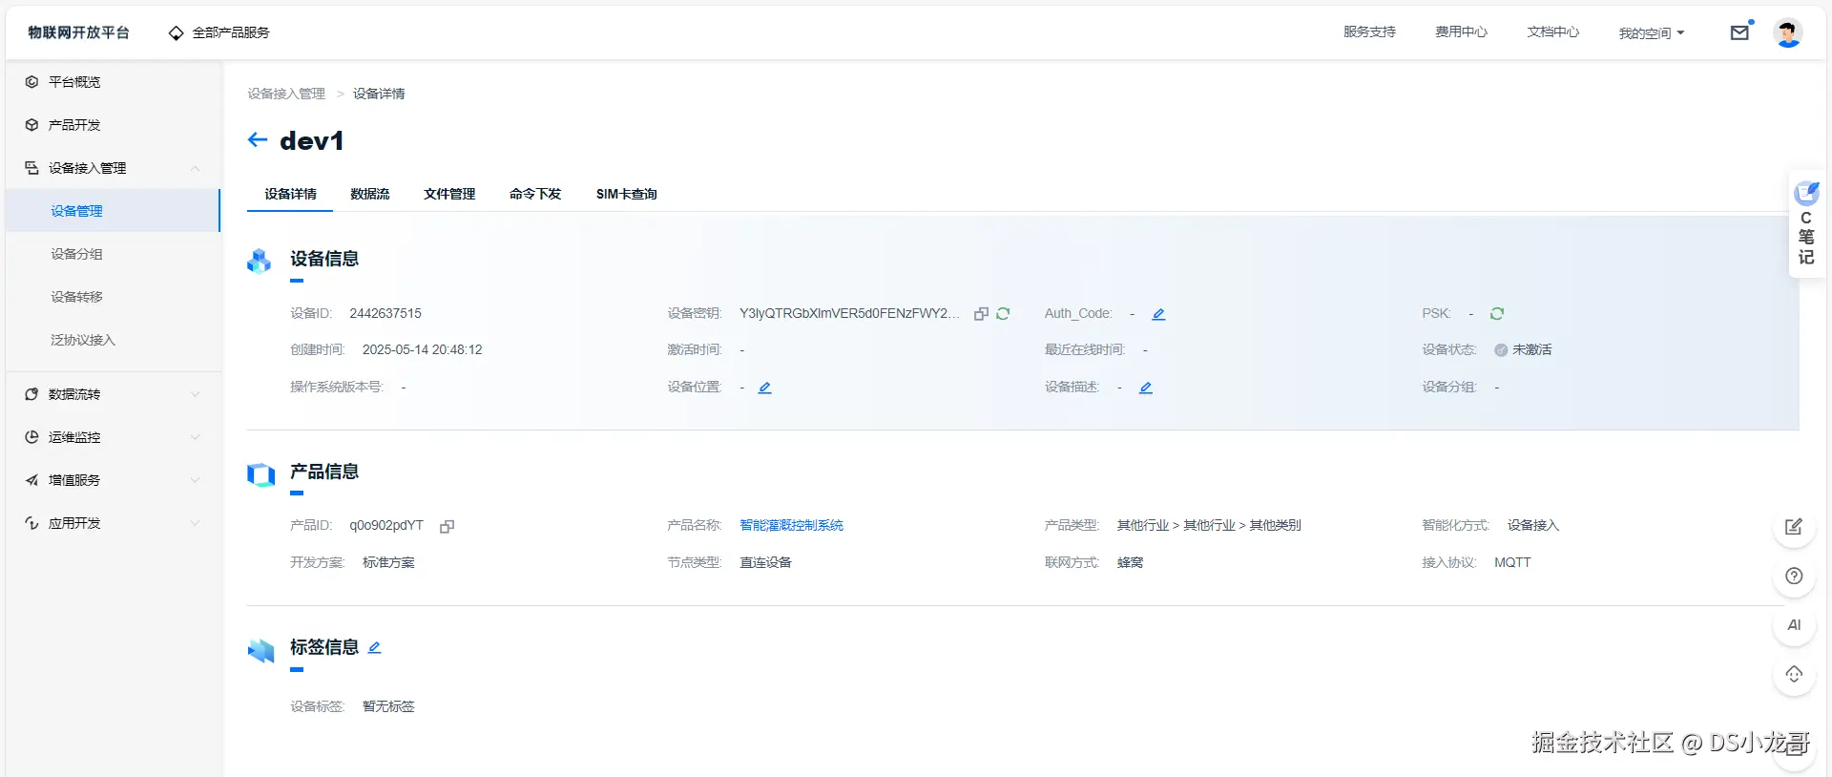
Task: Open the floating help question button
Action: coord(1794,576)
